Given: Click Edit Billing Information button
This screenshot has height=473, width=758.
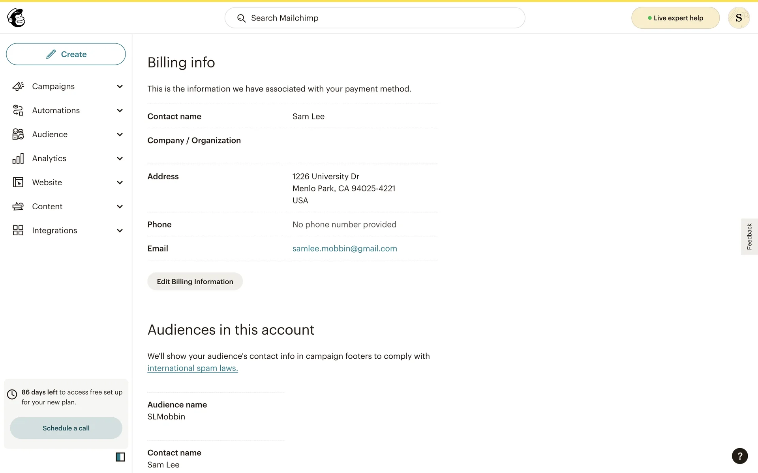Looking at the screenshot, I should [x=195, y=281].
